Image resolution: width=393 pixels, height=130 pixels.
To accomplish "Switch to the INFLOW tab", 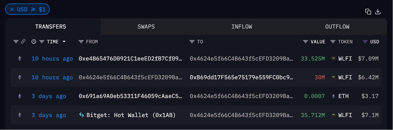I will click(242, 27).
